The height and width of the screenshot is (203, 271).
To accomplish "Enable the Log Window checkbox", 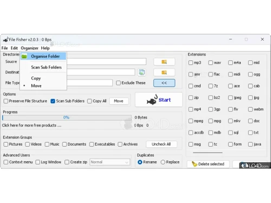I will 37,162.
